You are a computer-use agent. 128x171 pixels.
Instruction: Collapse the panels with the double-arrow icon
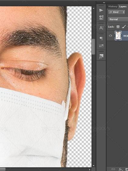(104, 3)
